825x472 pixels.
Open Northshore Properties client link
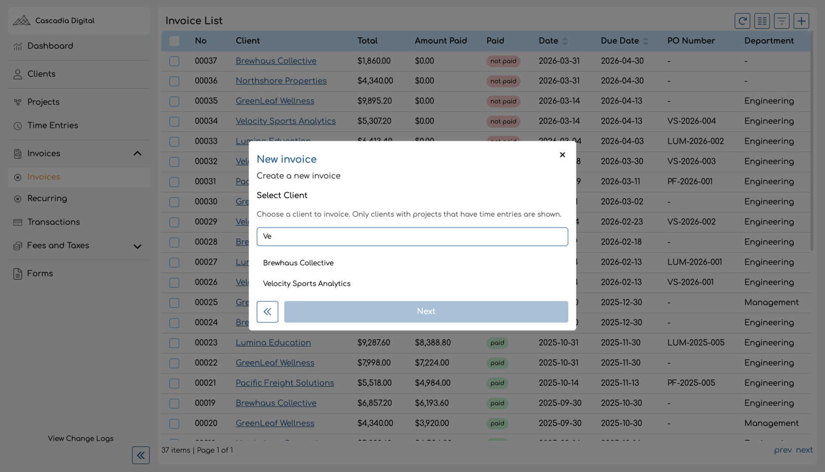[281, 81]
